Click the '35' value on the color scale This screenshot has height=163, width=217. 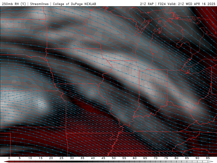[82, 158]
